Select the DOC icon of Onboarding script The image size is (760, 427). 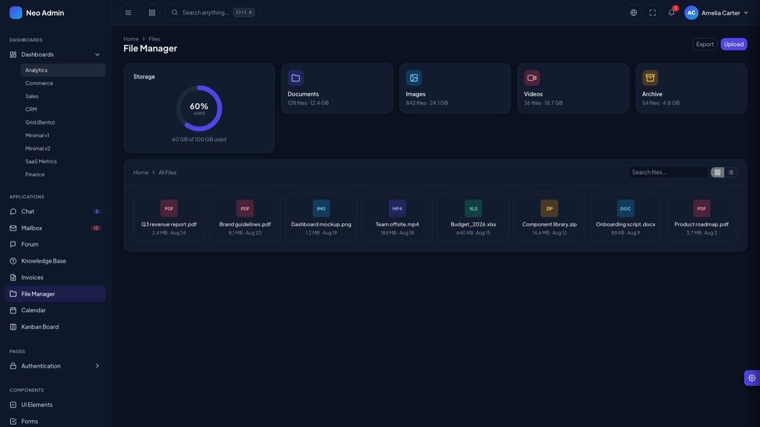[x=625, y=208]
